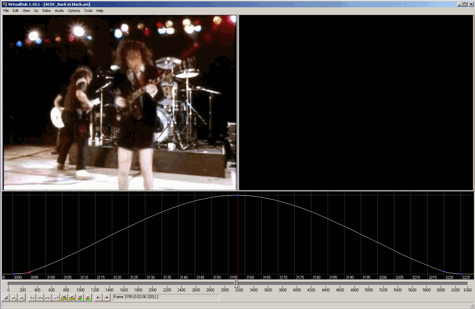
Task: Click the frame position readout field
Action: click(166, 297)
